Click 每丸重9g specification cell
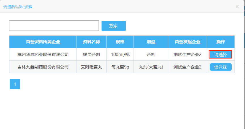 click(x=120, y=67)
